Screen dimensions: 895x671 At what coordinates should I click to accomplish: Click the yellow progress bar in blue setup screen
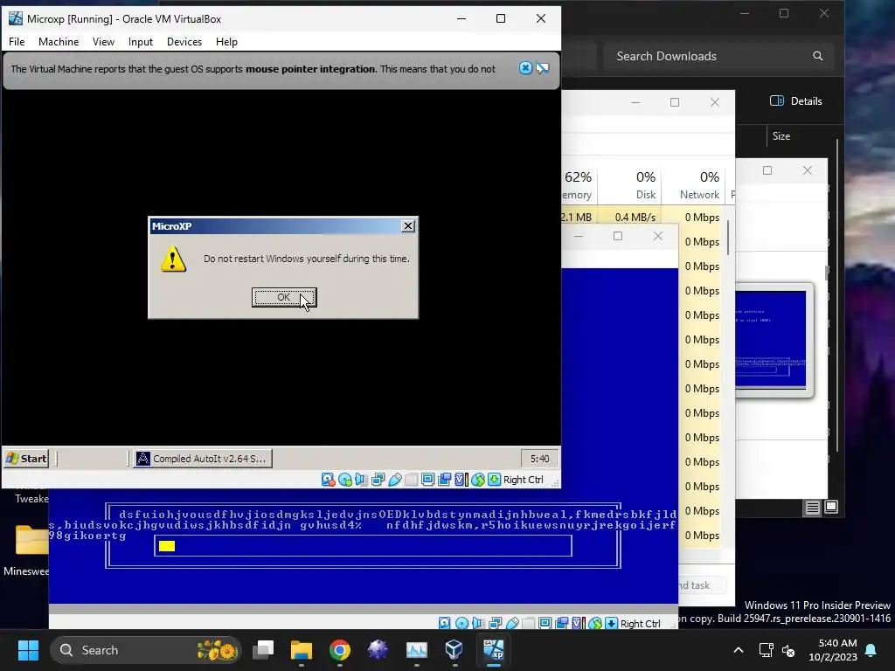click(167, 546)
